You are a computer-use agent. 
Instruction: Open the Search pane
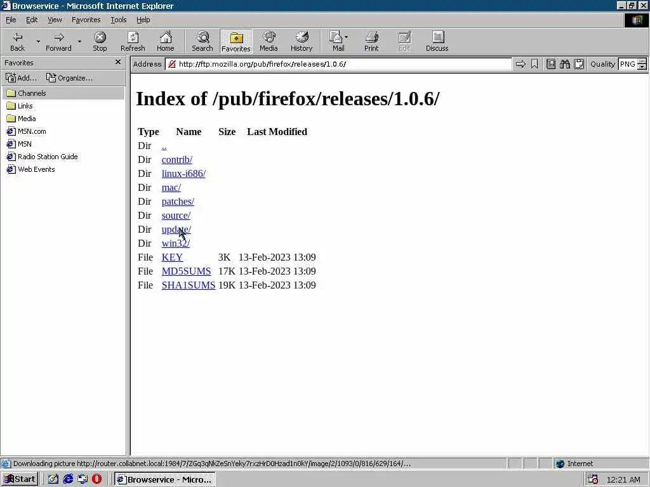pyautogui.click(x=202, y=41)
